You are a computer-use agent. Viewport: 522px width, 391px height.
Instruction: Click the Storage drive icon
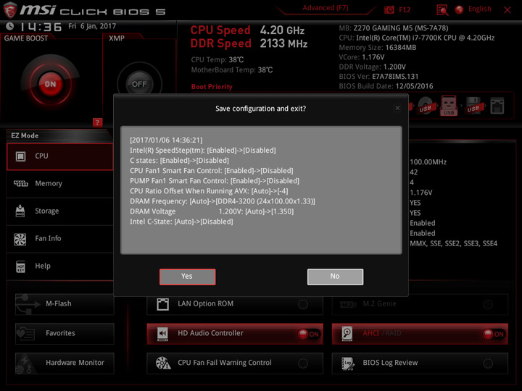[20, 211]
